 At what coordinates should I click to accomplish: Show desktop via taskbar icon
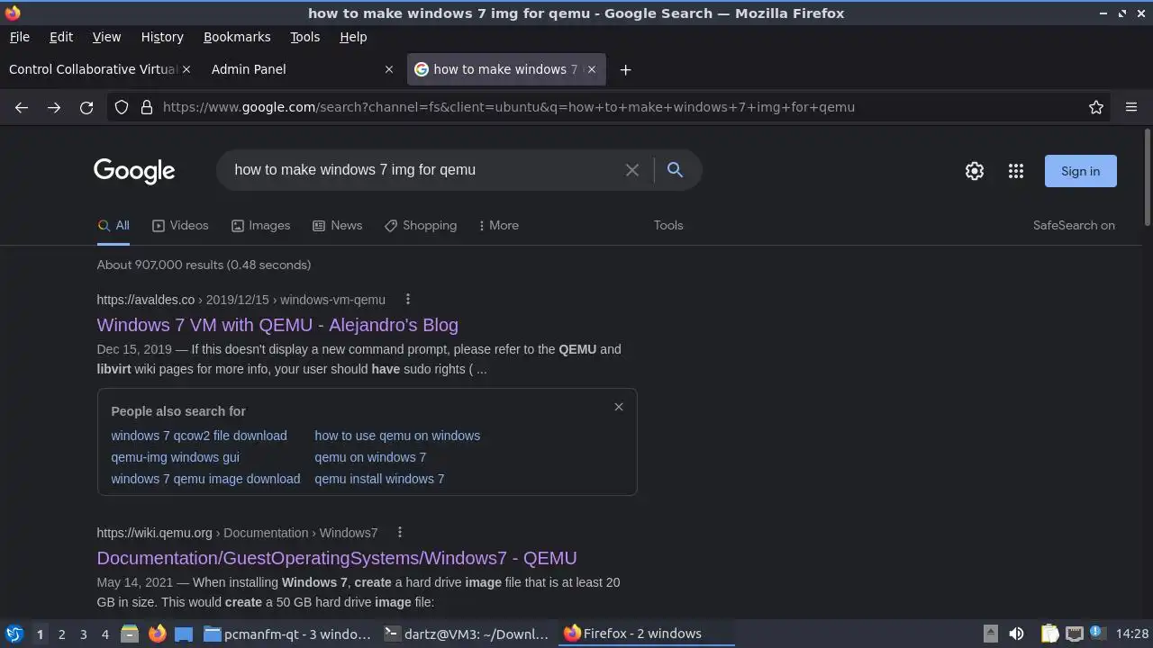pos(184,634)
